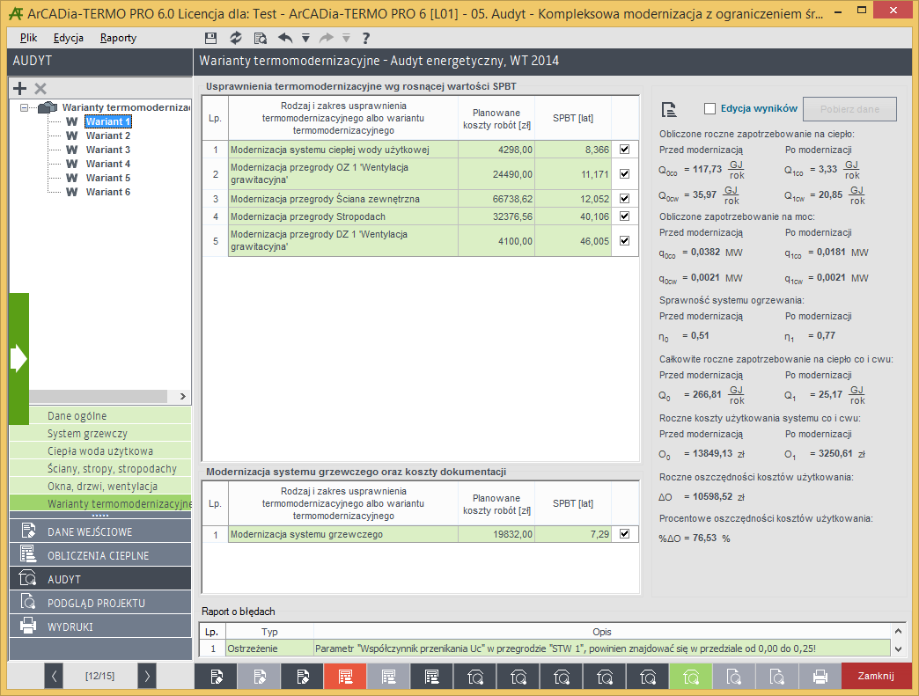Viewport: 919px width, 696px height.
Task: Switch to OBLICZENIA CIEPLNE section
Action: tap(100, 555)
